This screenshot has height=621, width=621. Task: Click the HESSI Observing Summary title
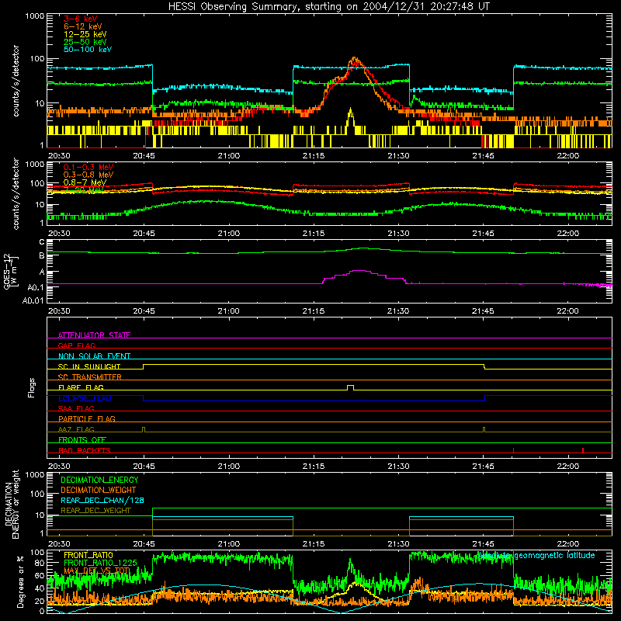329,6
